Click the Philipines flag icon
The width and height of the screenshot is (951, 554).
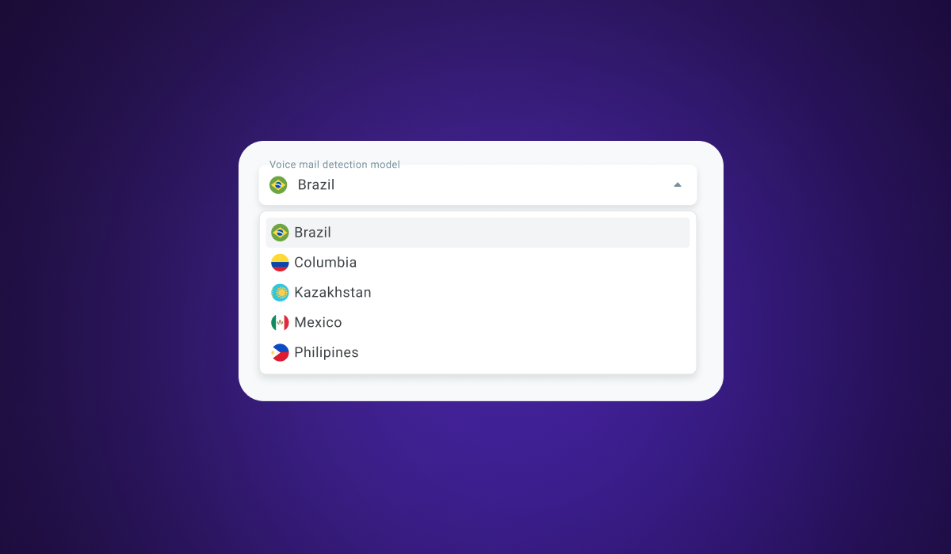coord(280,353)
